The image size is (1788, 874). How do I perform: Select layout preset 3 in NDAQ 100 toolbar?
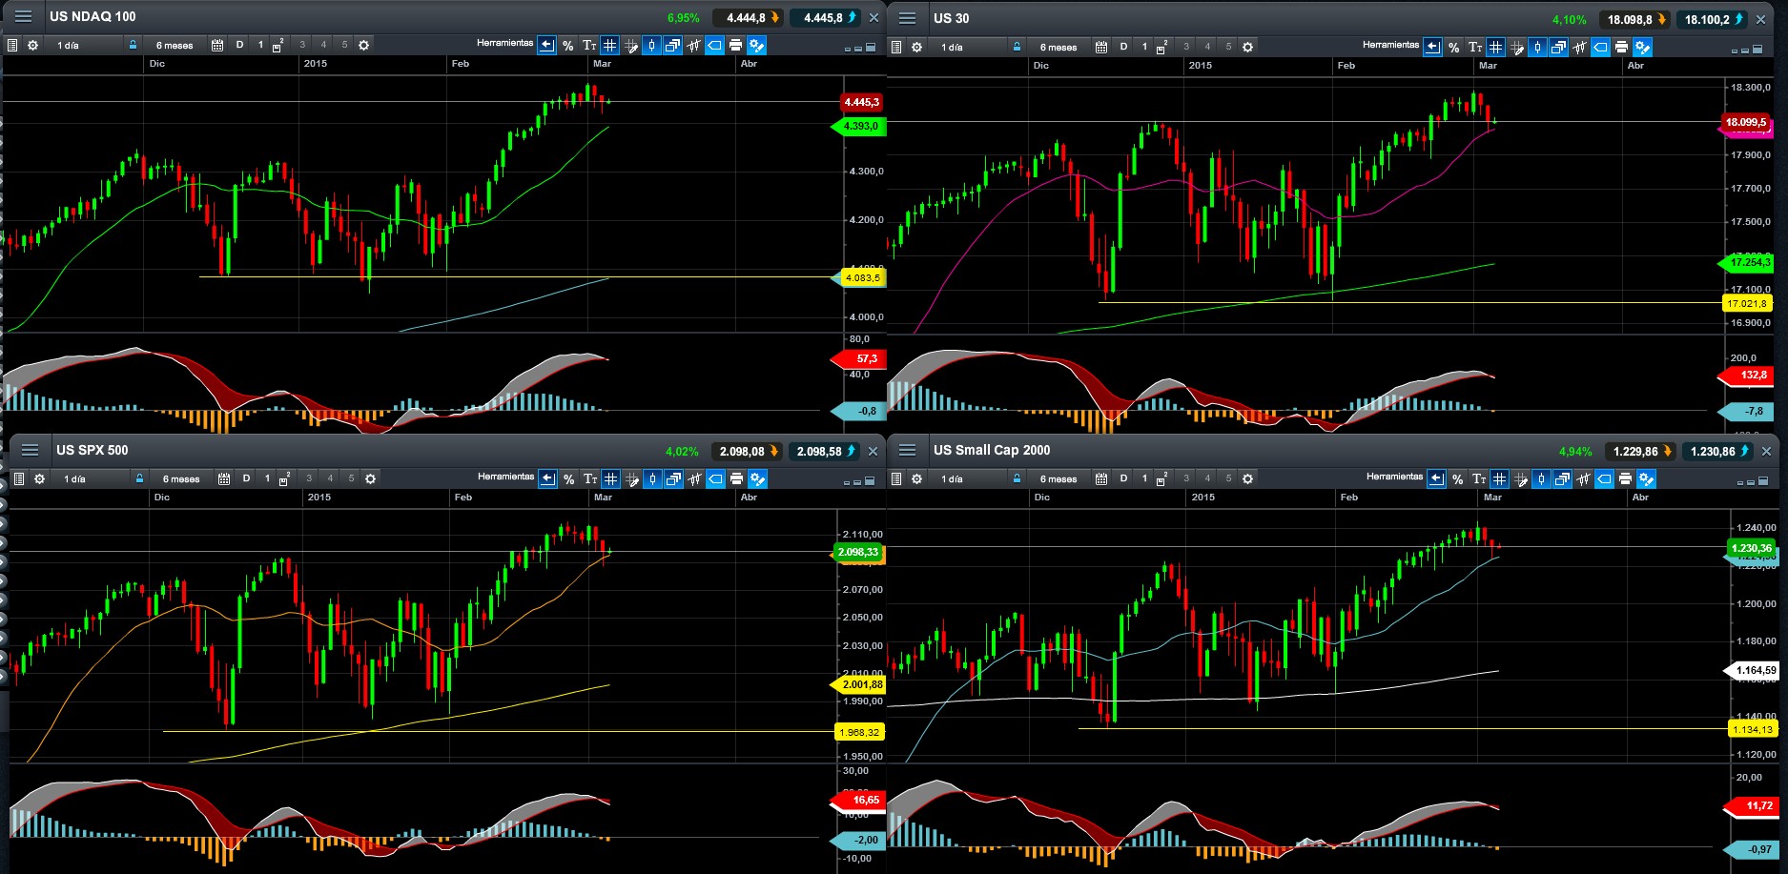point(302,45)
